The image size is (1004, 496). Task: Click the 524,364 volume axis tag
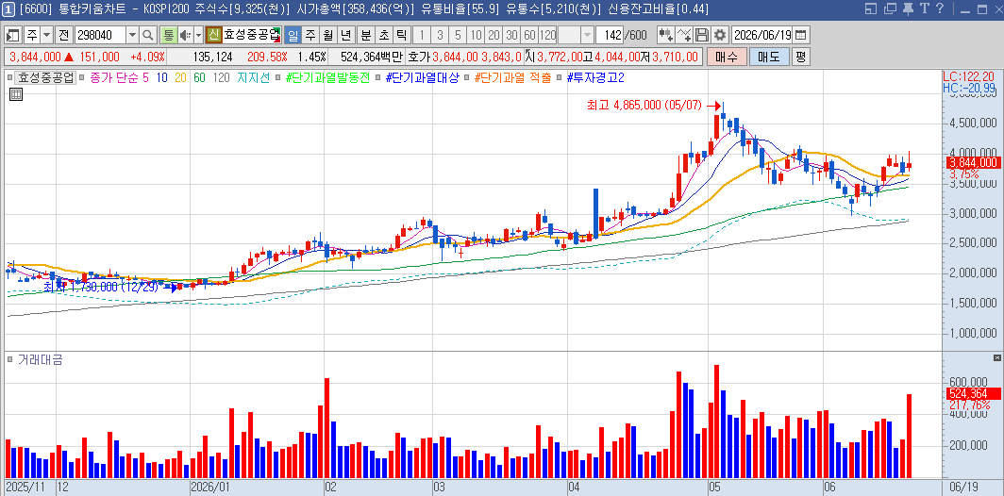click(x=973, y=393)
